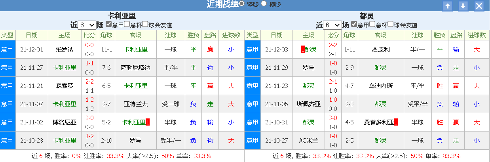Open team 萨勒尼塔纳
Image resolution: width=490 pixels, height=162 pixels.
click(x=136, y=68)
